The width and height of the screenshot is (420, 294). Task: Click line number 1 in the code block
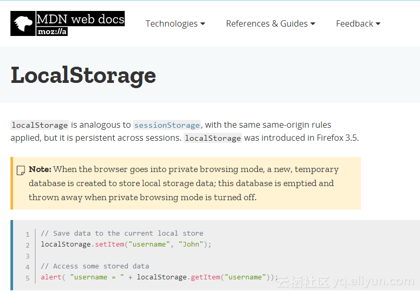click(28, 234)
